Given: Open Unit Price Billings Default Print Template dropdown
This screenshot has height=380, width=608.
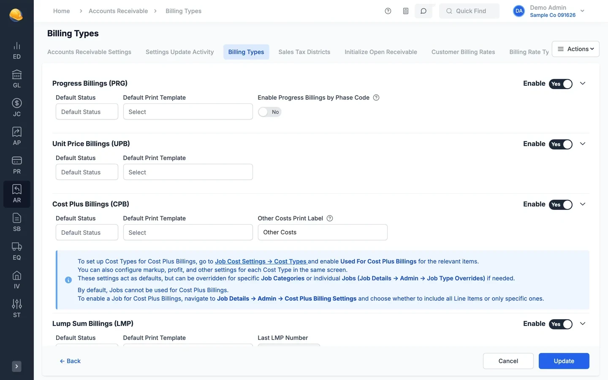Looking at the screenshot, I should pos(188,172).
